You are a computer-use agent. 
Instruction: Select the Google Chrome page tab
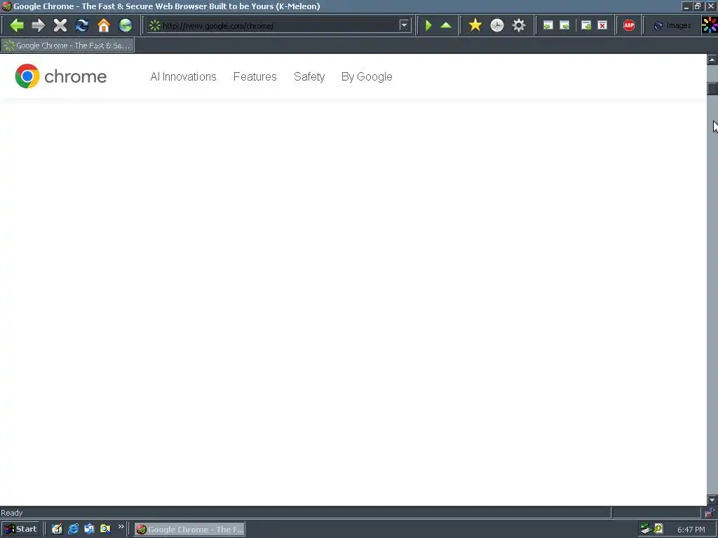point(68,46)
